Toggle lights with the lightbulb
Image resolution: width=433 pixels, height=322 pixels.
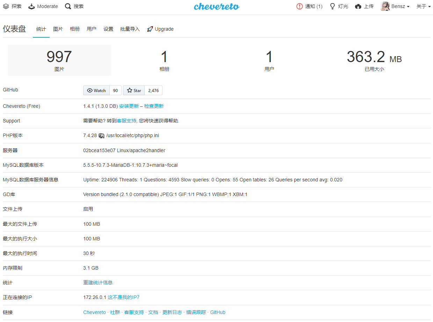coord(333,6)
